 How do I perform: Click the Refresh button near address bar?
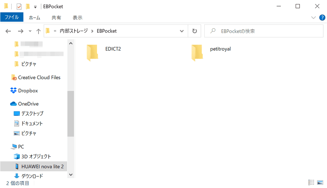click(x=194, y=31)
